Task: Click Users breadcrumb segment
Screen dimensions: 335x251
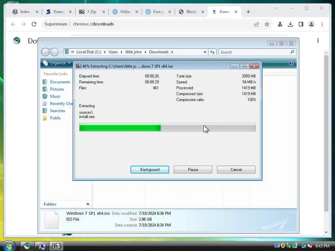Action: point(113,52)
